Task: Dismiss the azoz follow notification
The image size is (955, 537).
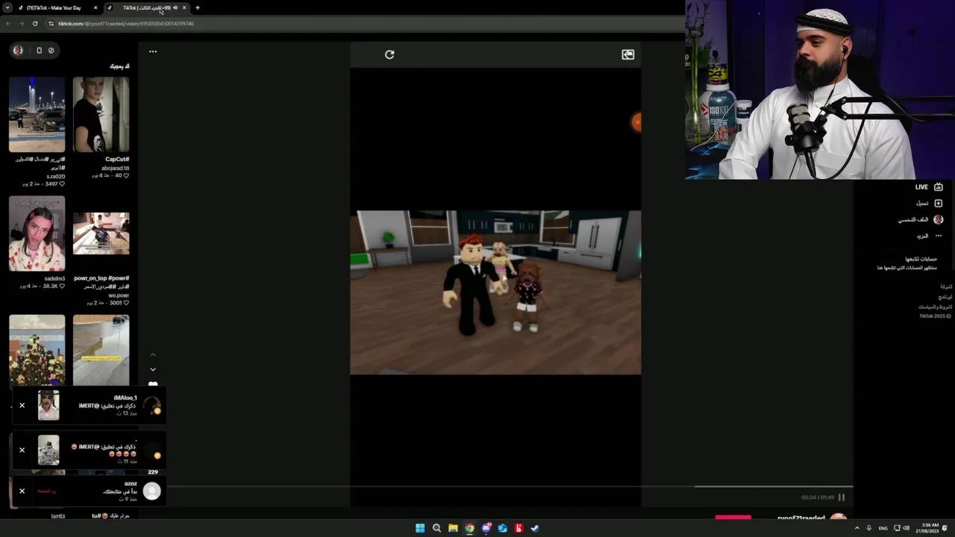Action: [x=22, y=491]
